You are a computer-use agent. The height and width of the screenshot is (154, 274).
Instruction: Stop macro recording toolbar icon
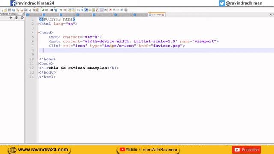tap(114, 10)
